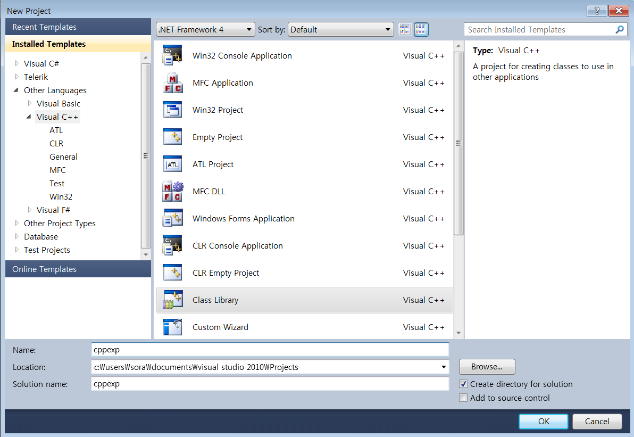The image size is (634, 437).
Task: Expand the Test Projects node
Action: tap(16, 250)
